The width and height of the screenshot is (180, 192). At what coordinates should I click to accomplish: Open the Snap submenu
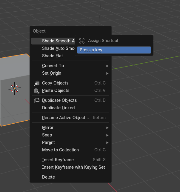[70, 135]
